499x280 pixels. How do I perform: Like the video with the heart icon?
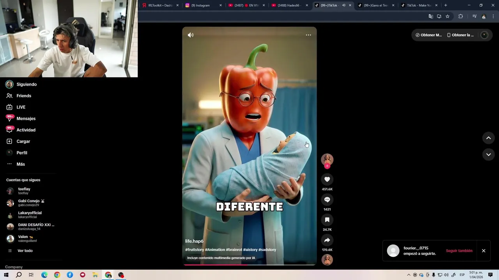coord(327,179)
